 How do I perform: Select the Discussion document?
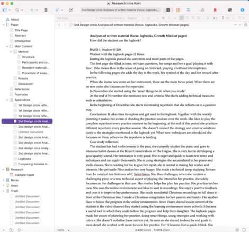25,84
